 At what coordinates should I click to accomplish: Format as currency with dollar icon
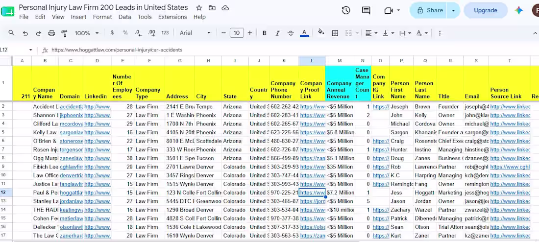pyautogui.click(x=112, y=33)
